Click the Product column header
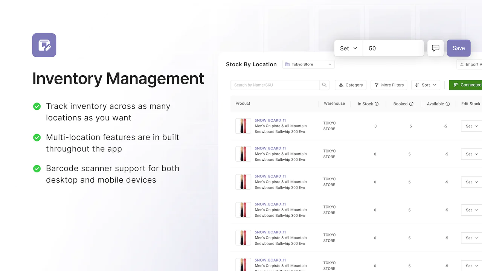Screen dimensions: 482x271 click(x=243, y=104)
